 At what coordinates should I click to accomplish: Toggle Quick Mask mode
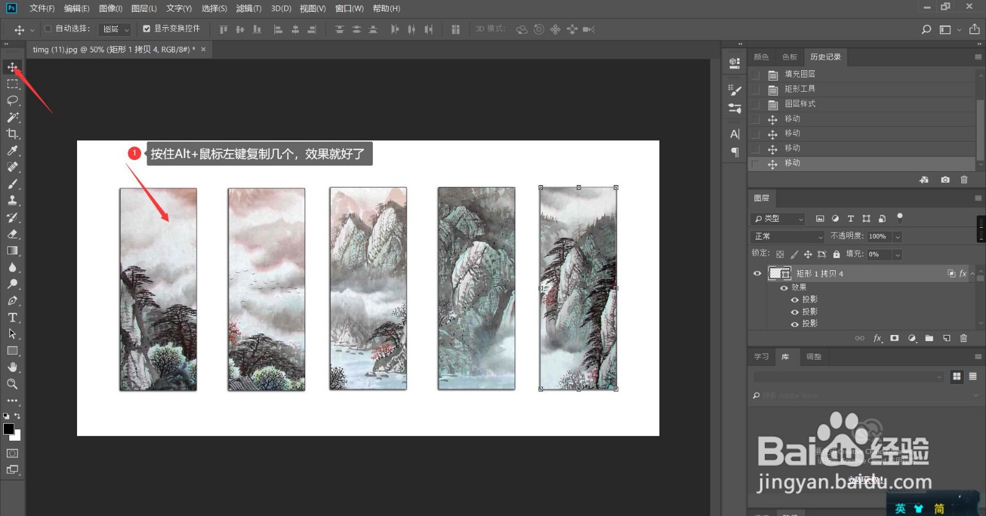pyautogui.click(x=12, y=453)
